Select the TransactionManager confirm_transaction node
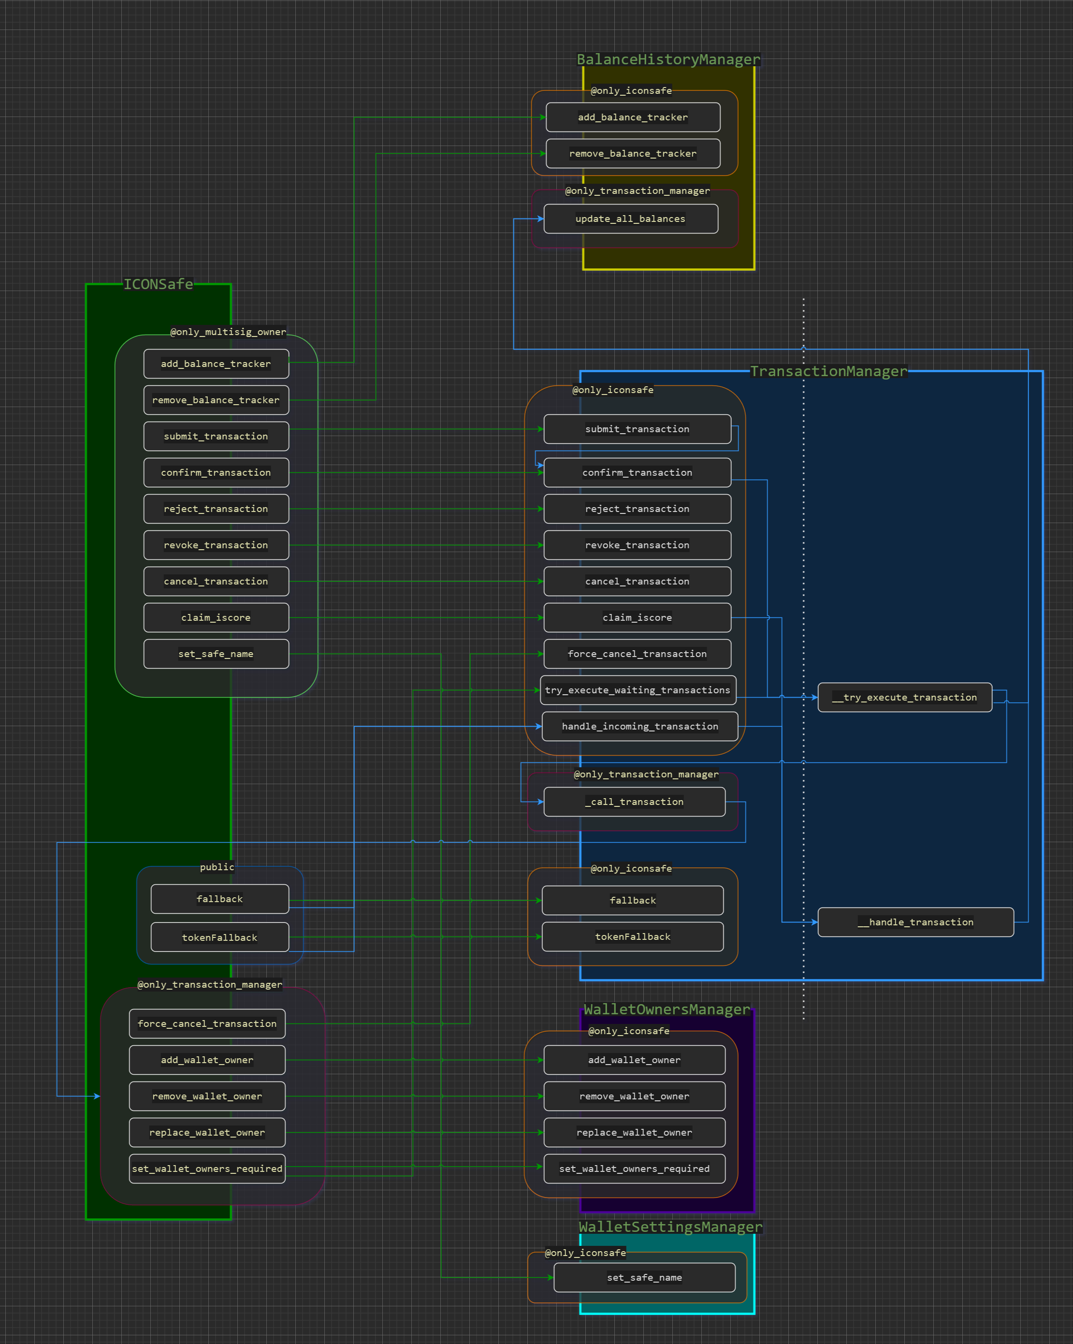This screenshot has width=1073, height=1344. 638,472
